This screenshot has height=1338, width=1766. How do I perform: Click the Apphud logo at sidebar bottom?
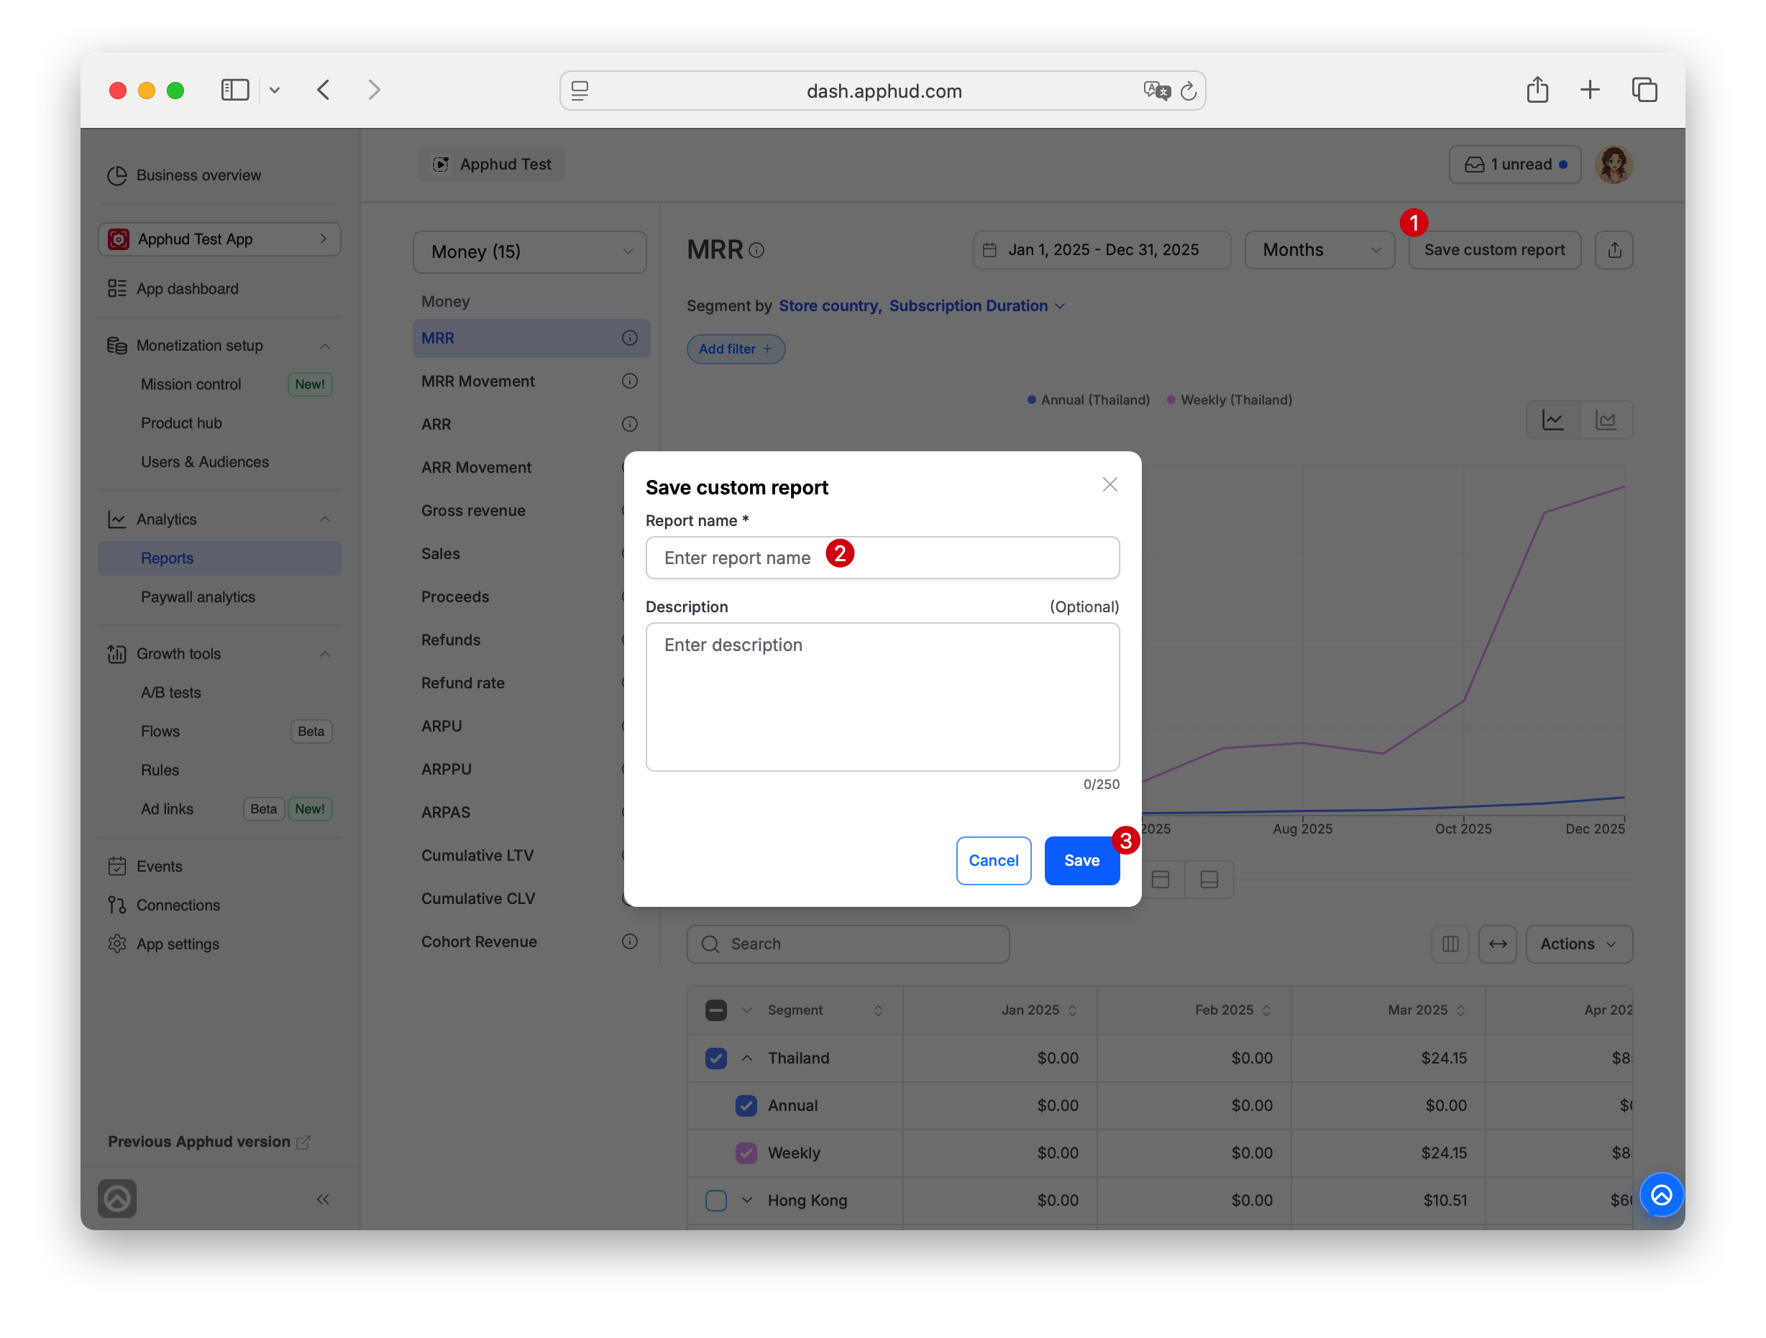[x=117, y=1199]
